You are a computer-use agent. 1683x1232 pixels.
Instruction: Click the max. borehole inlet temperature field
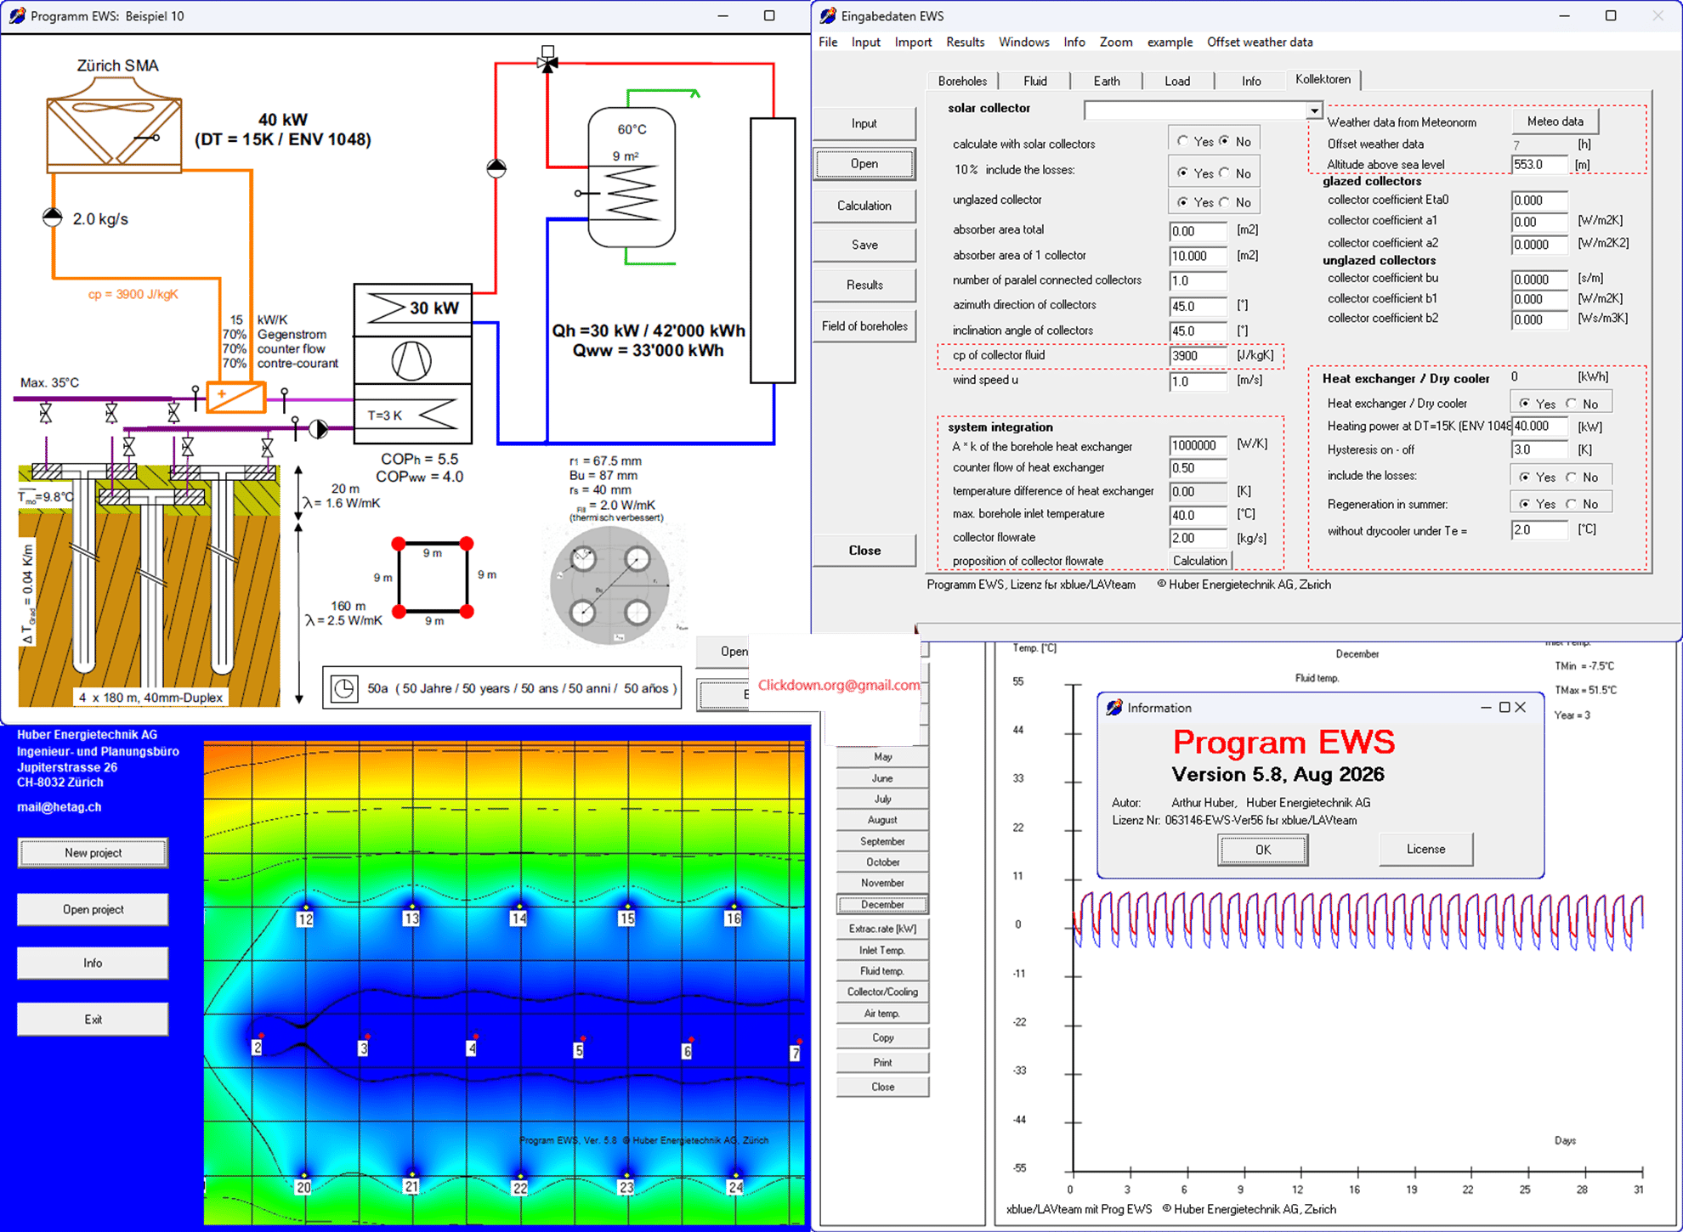(1198, 514)
